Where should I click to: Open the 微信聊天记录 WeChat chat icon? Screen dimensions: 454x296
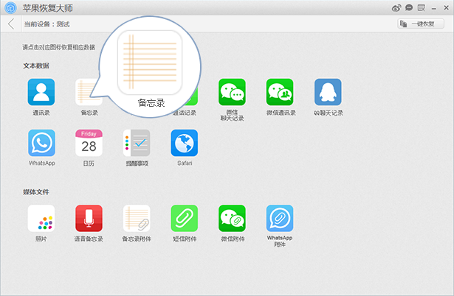[232, 92]
